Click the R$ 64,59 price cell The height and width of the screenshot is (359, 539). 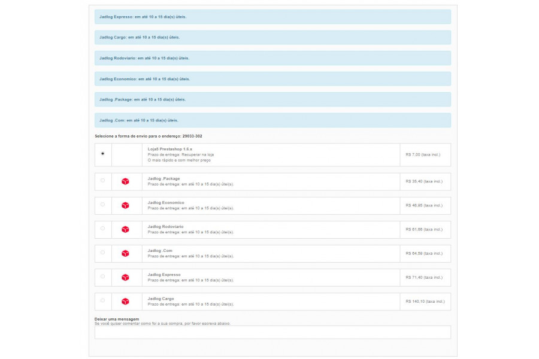(425, 254)
